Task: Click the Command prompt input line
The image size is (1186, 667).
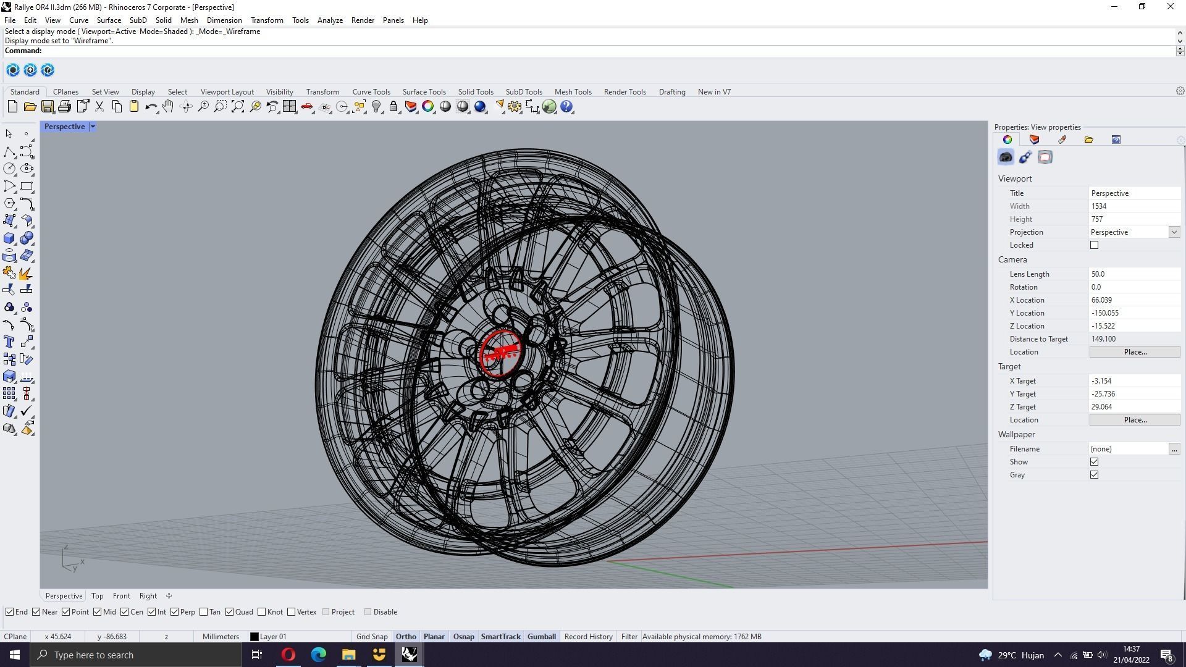Action: [590, 51]
